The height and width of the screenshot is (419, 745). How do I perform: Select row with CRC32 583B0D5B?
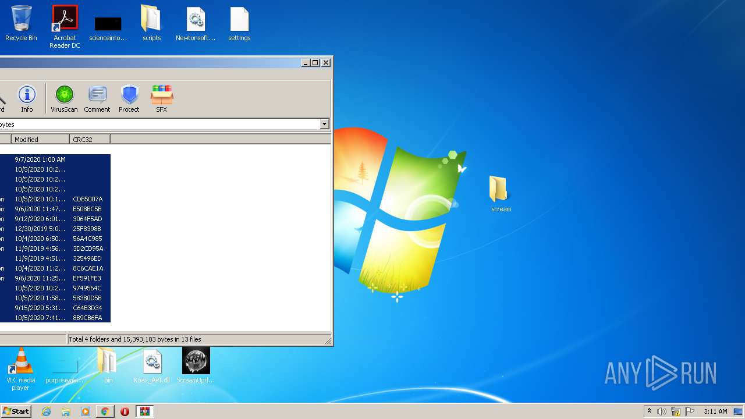55,298
